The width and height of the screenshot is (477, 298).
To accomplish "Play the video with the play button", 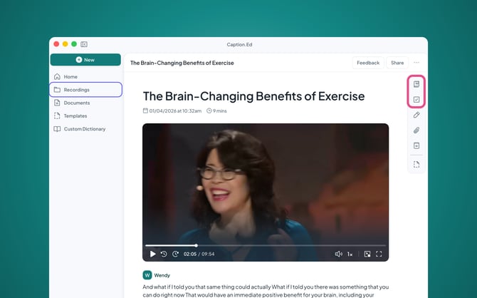I will [153, 254].
